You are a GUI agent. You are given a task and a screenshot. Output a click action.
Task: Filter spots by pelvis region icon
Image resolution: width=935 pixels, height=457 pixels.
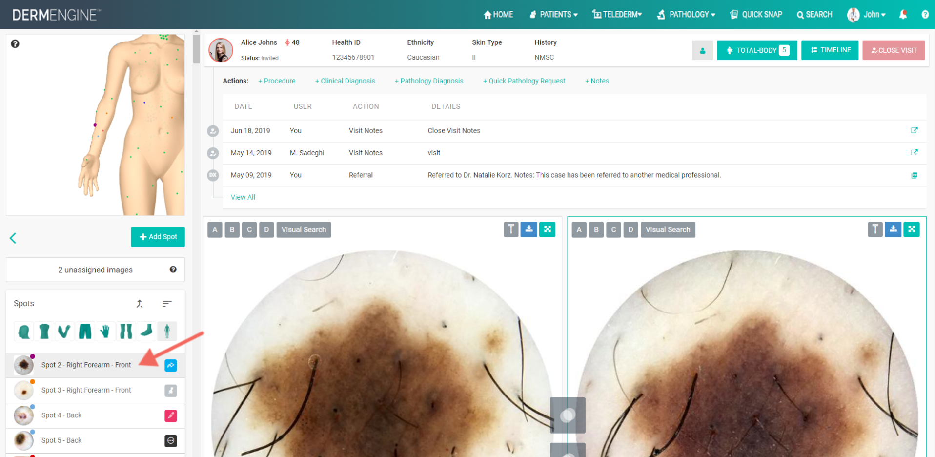click(85, 332)
